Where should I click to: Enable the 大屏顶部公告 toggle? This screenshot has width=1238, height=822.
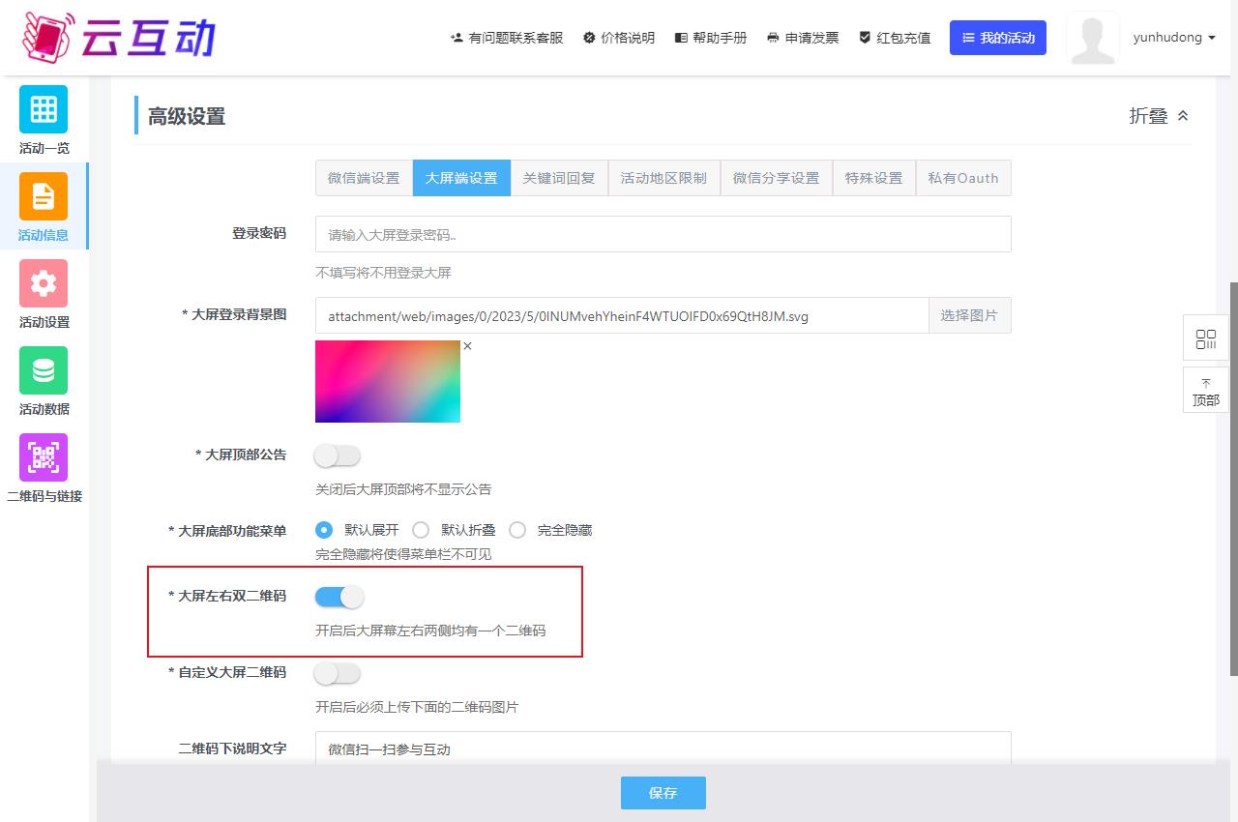click(x=338, y=455)
